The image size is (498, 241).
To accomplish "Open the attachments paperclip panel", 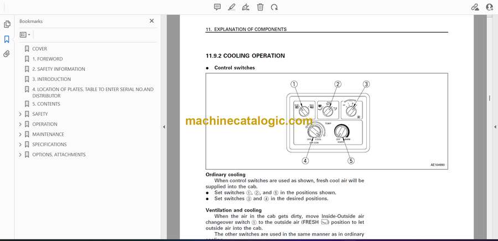I will tap(7, 54).
